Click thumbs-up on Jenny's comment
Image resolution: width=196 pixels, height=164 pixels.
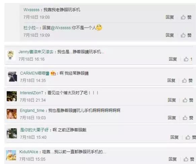pyautogui.click(x=186, y=59)
